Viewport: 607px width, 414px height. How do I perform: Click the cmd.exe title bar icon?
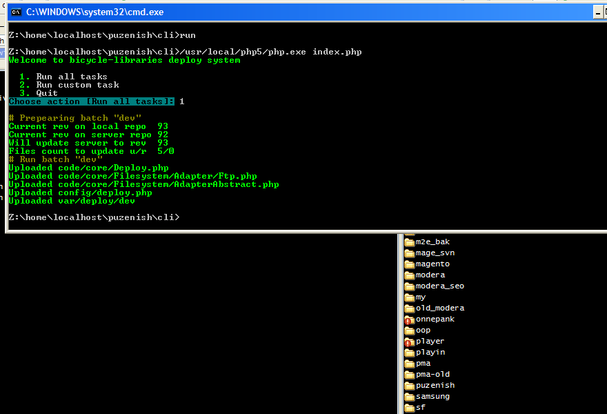(16, 12)
